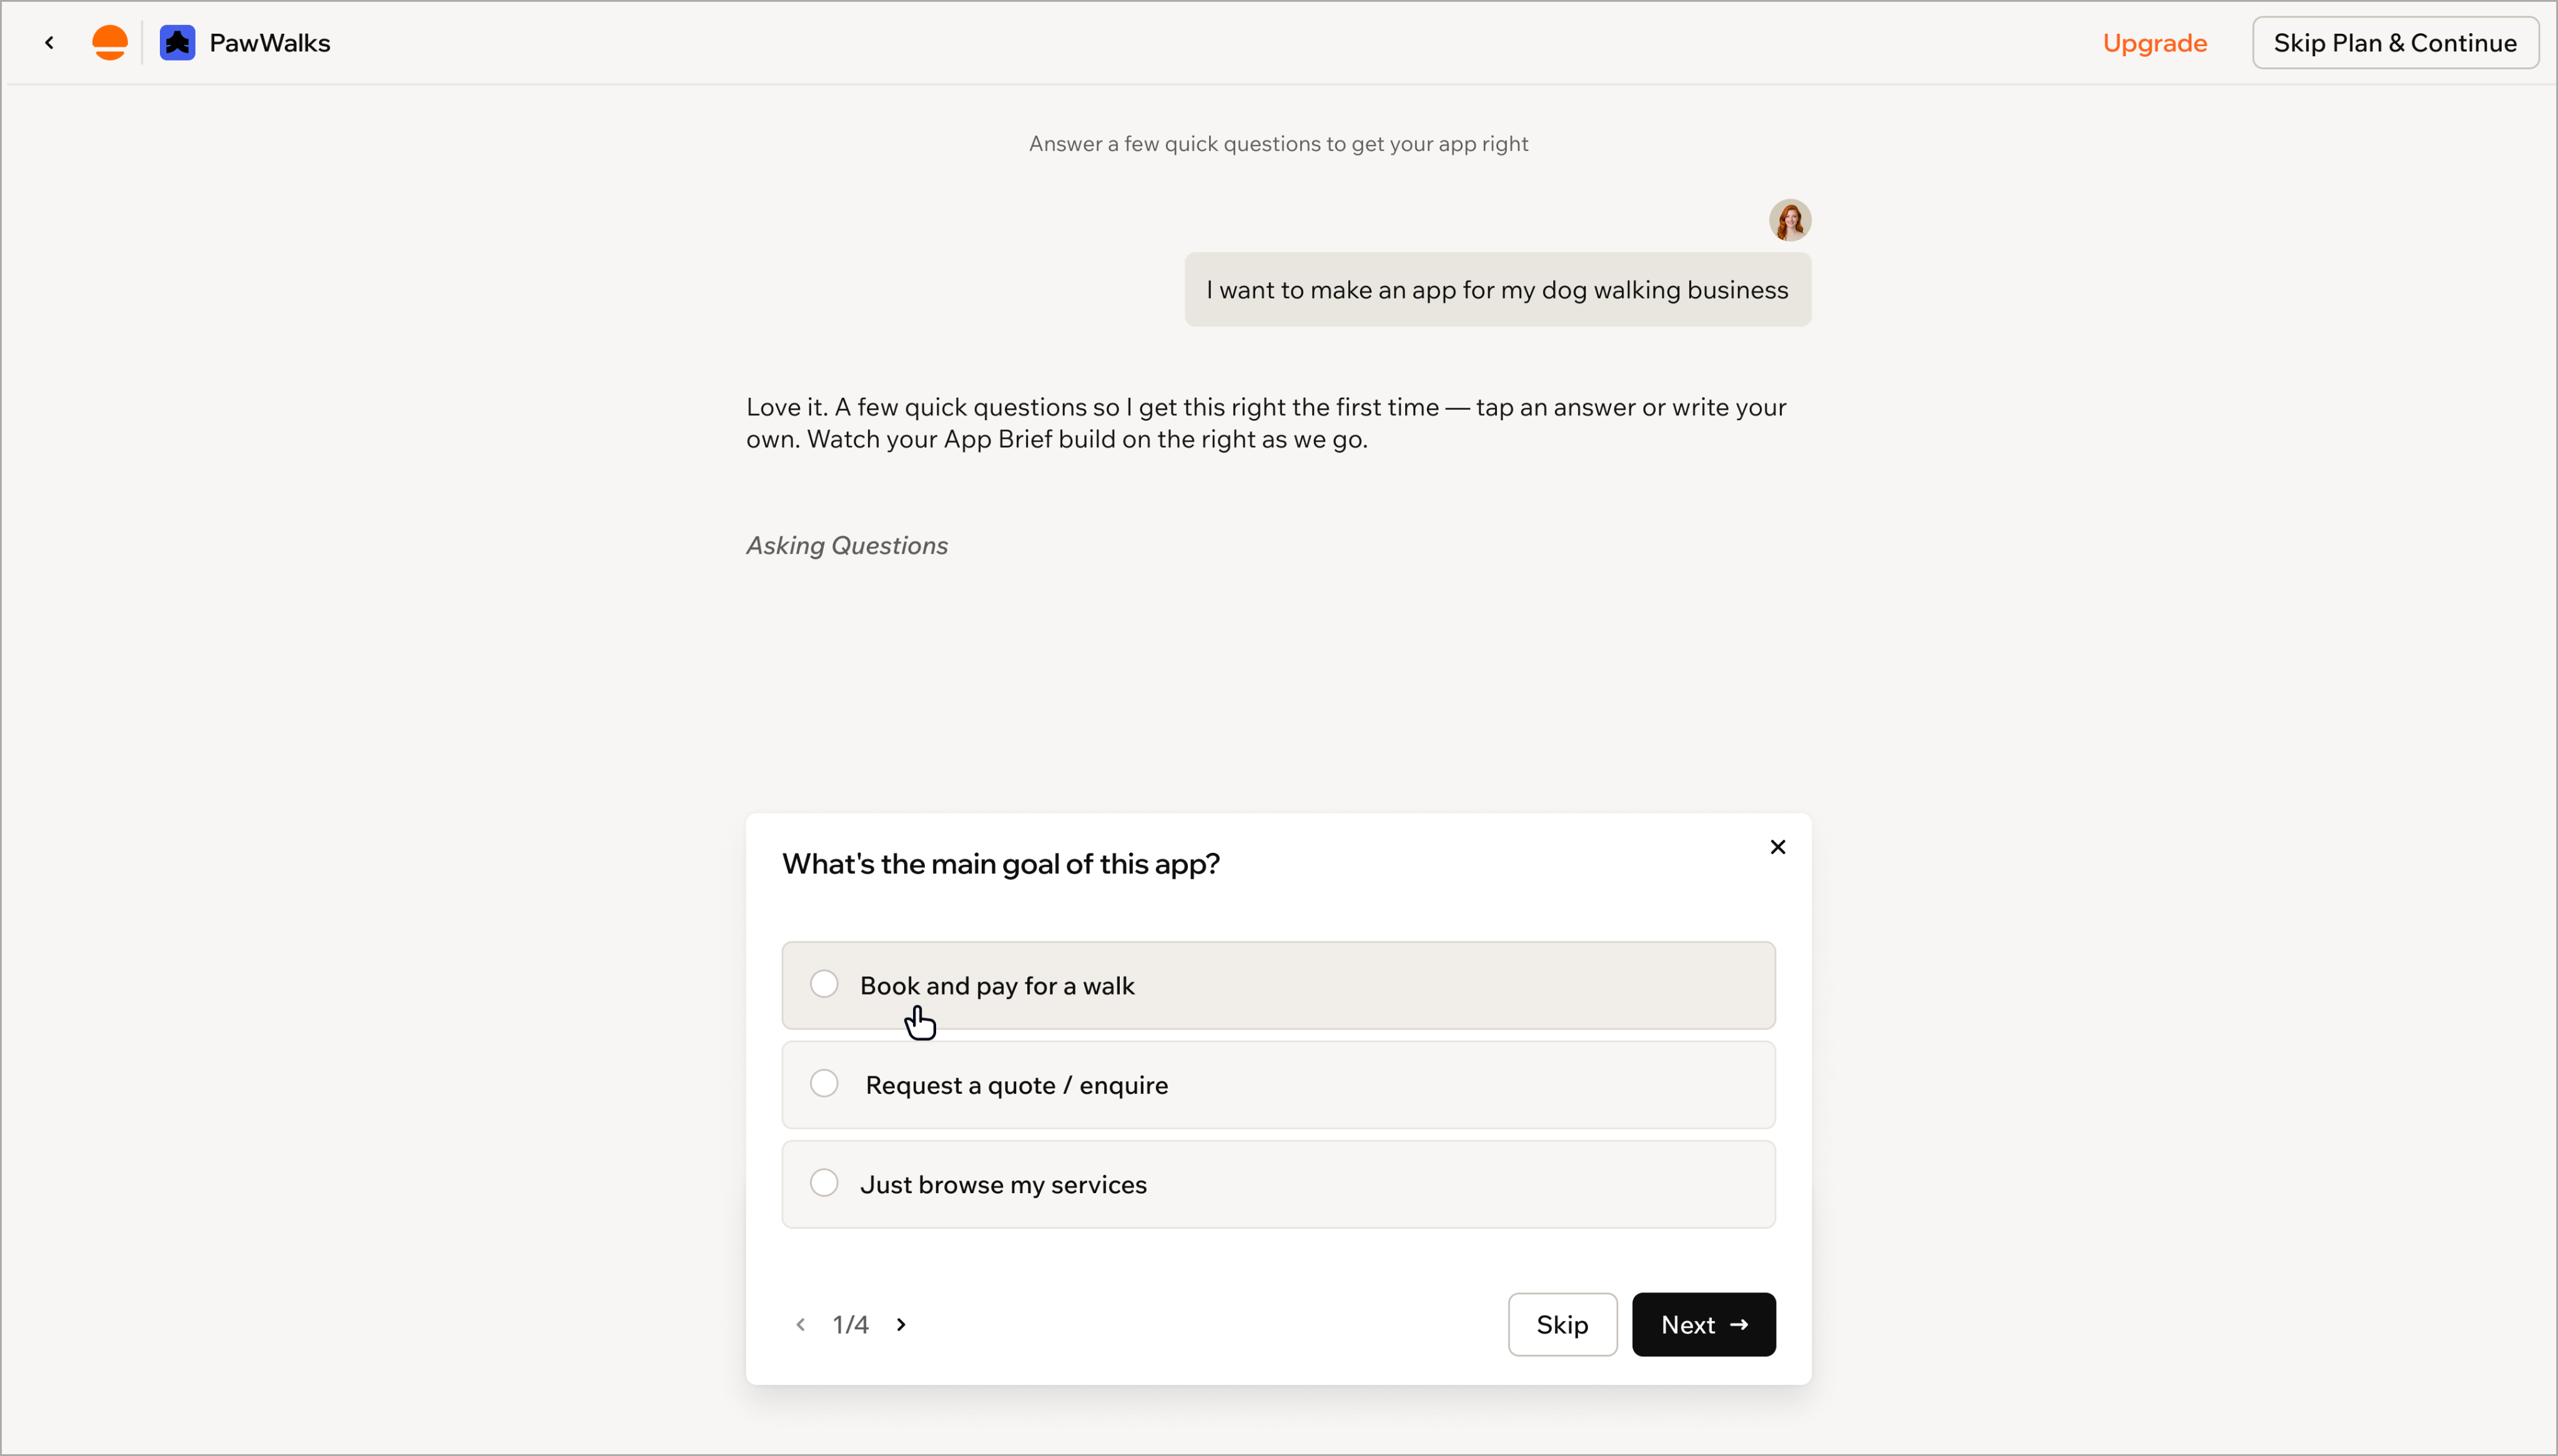
Task: Choose the Request a quote / enquire option
Action: (x=1278, y=1085)
